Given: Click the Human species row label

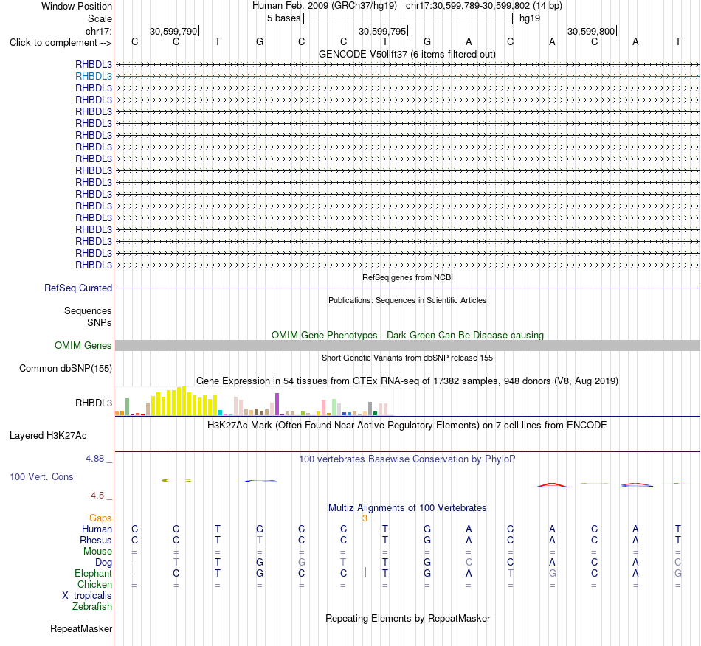Looking at the screenshot, I should pyautogui.click(x=97, y=529).
